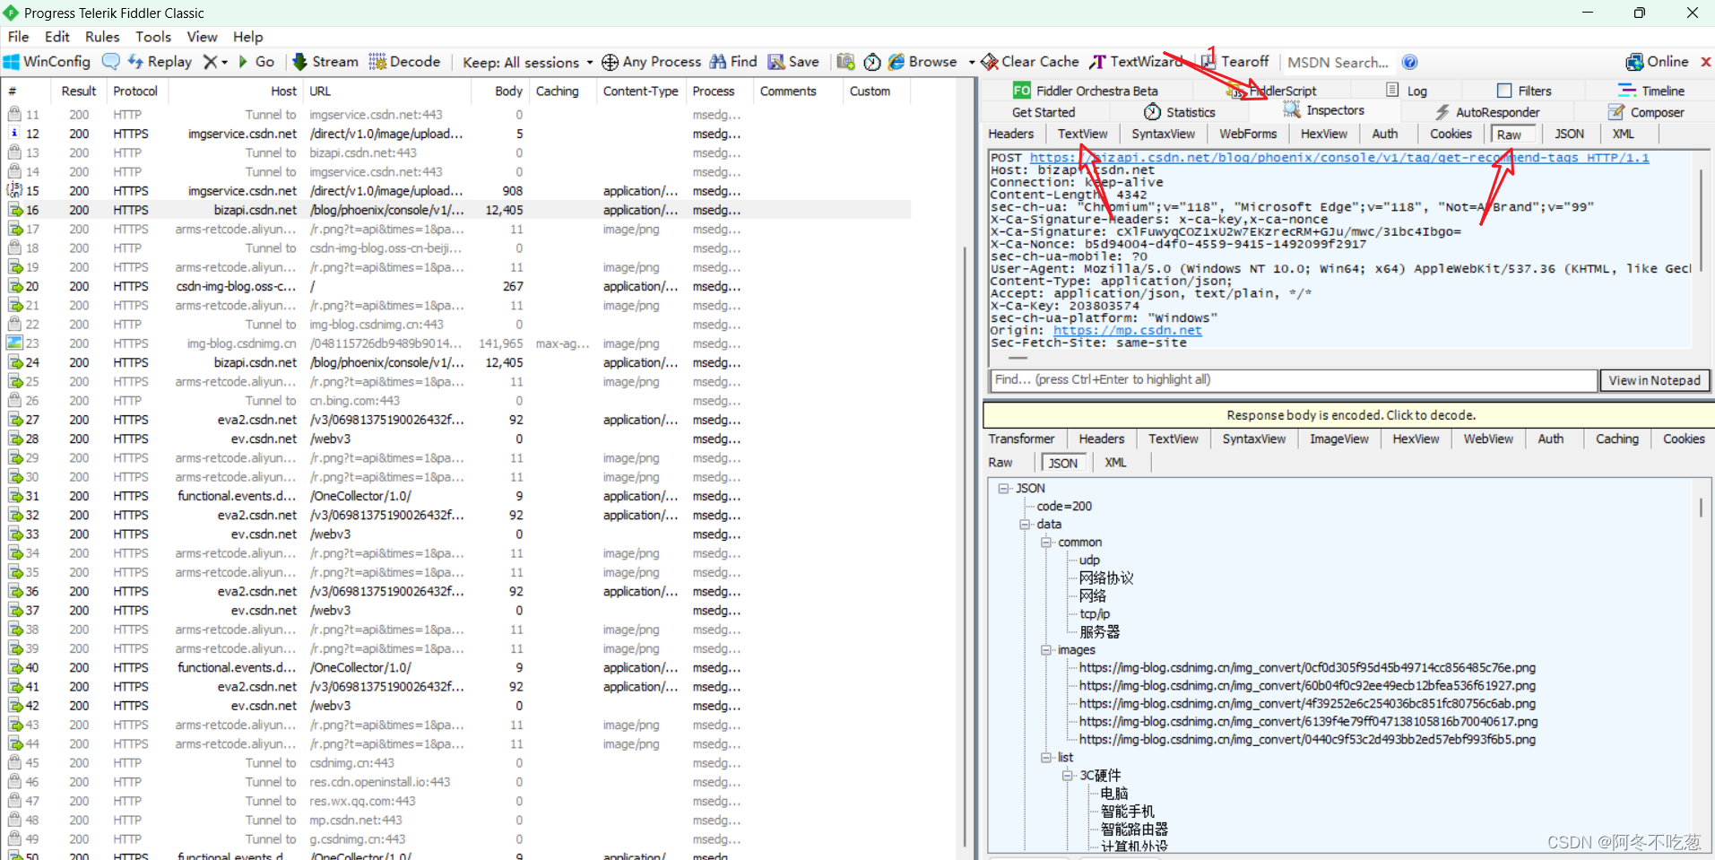Switch request inspector to TextView tab
The image size is (1715, 860).
pos(1082,134)
